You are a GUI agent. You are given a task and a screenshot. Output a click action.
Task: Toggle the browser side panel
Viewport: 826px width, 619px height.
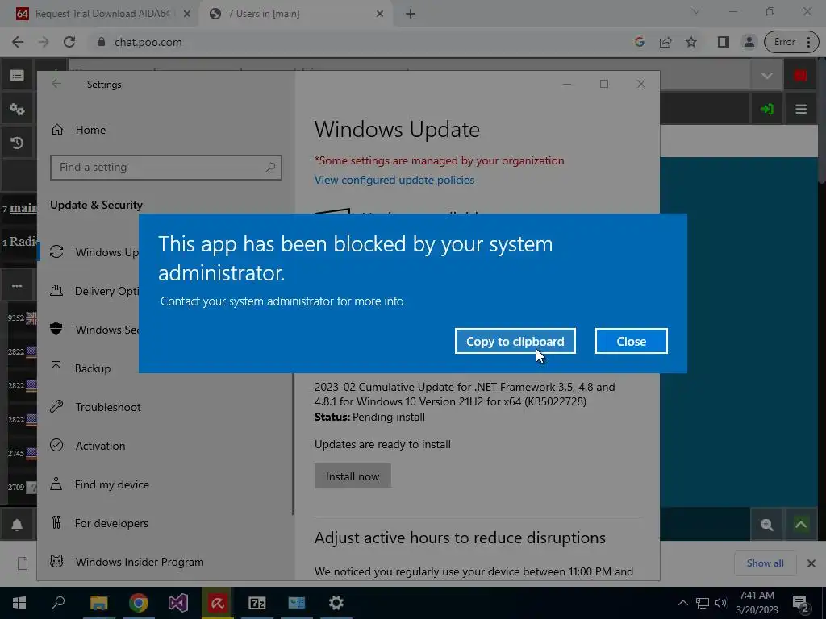724,42
